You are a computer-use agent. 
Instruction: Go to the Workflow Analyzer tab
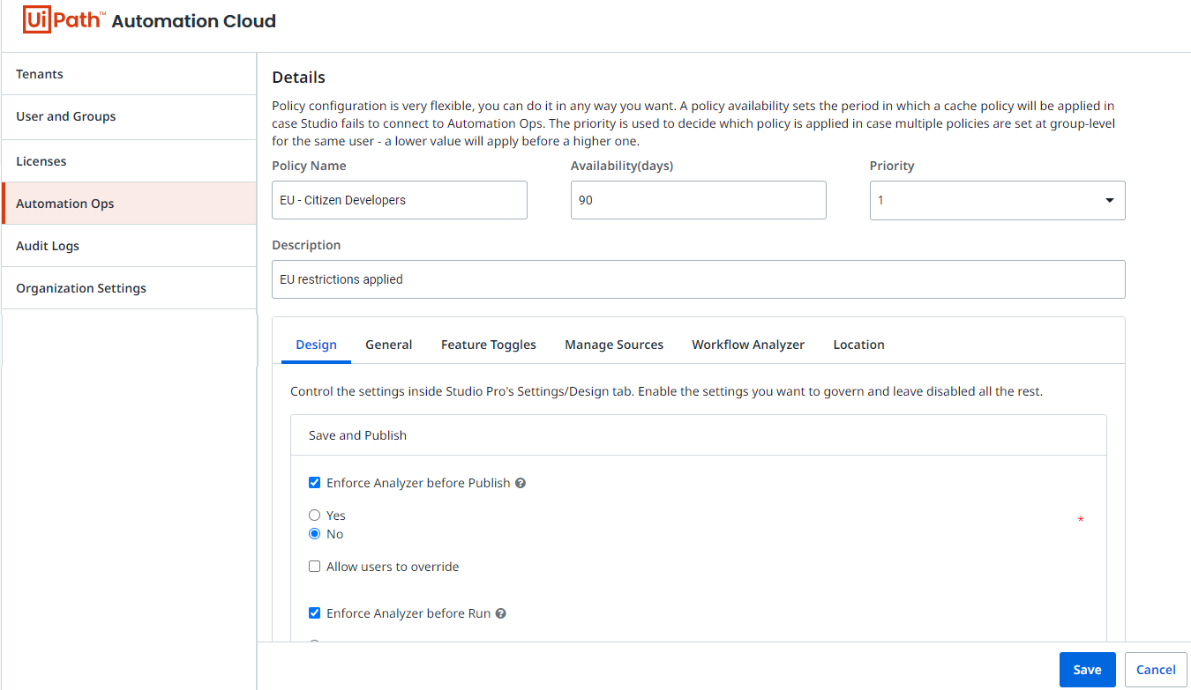click(748, 345)
